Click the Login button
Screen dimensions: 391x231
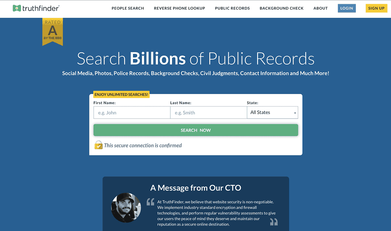pos(347,8)
